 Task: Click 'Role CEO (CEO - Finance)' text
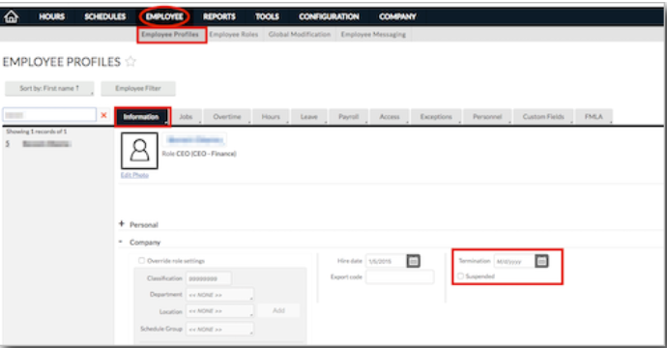pos(199,154)
